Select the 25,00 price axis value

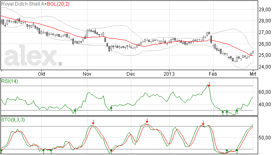pyautogui.click(x=265, y=55)
